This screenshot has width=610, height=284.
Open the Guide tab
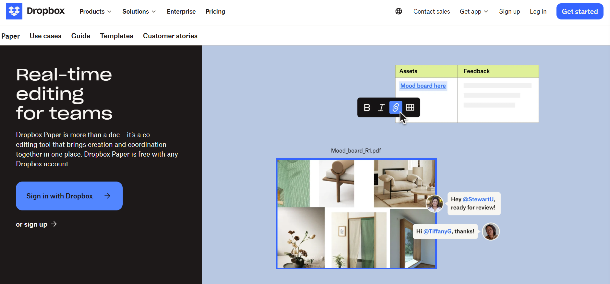(x=81, y=36)
